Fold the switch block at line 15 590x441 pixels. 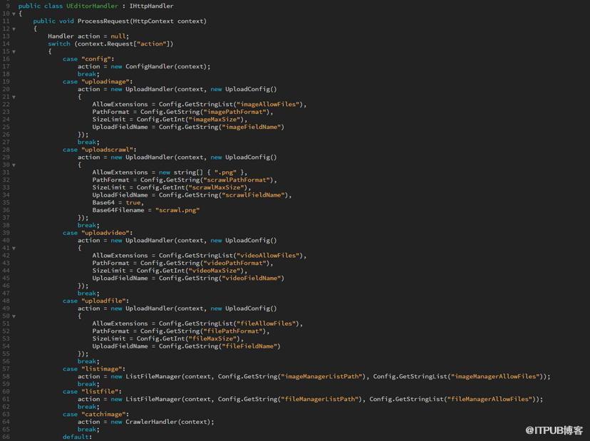(14, 51)
